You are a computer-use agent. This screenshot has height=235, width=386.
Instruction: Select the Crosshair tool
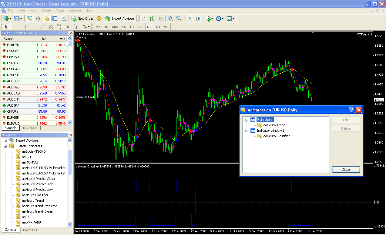pyautogui.click(x=15, y=27)
